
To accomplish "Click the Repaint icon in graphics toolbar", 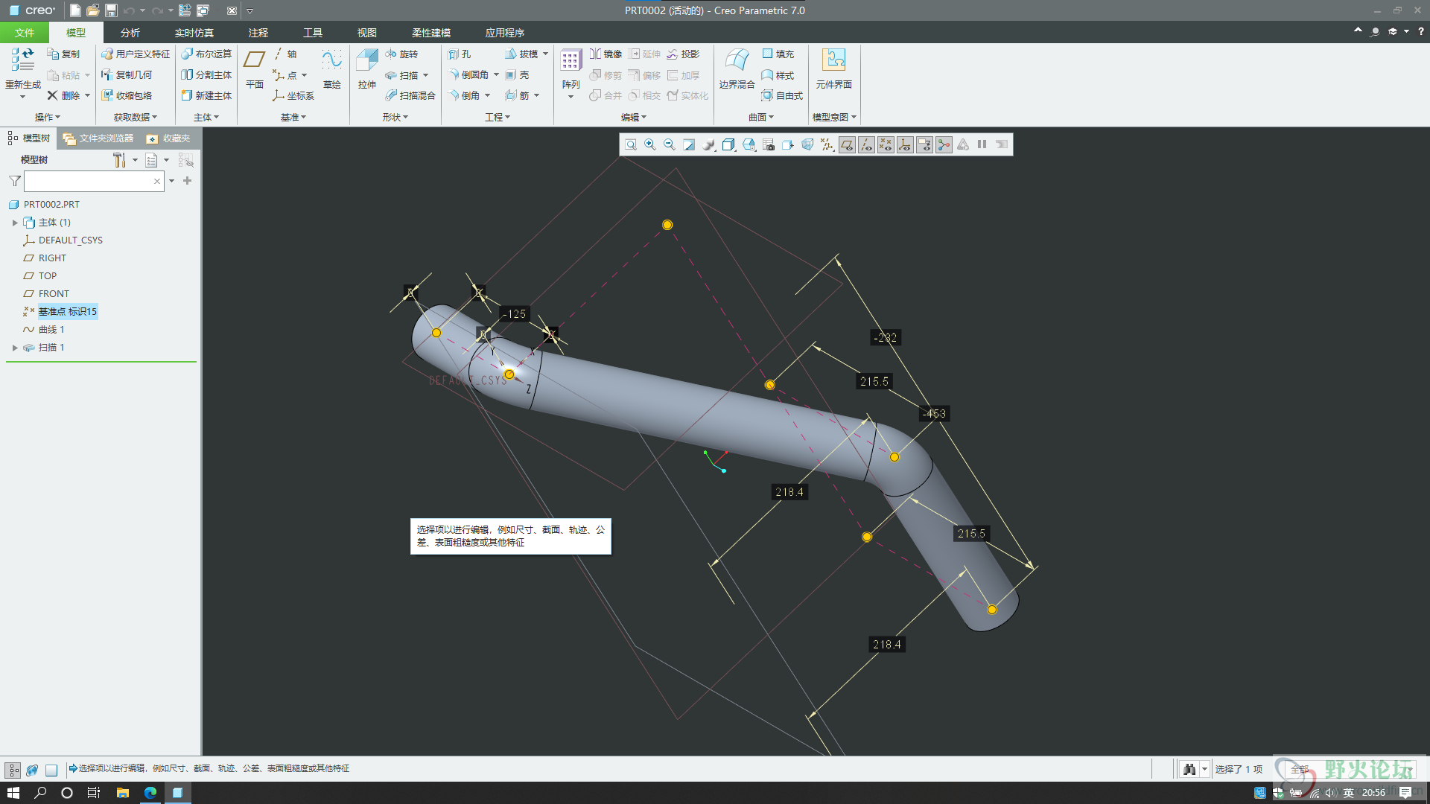I will coord(689,144).
